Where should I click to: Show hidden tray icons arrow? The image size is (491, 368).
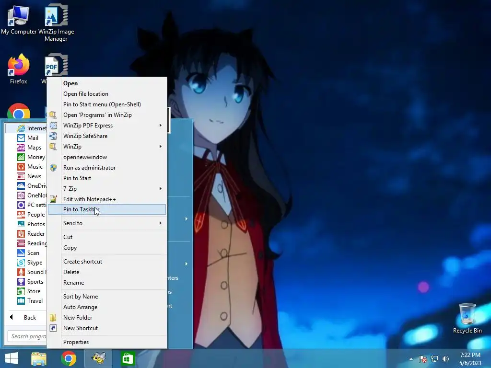pos(411,359)
